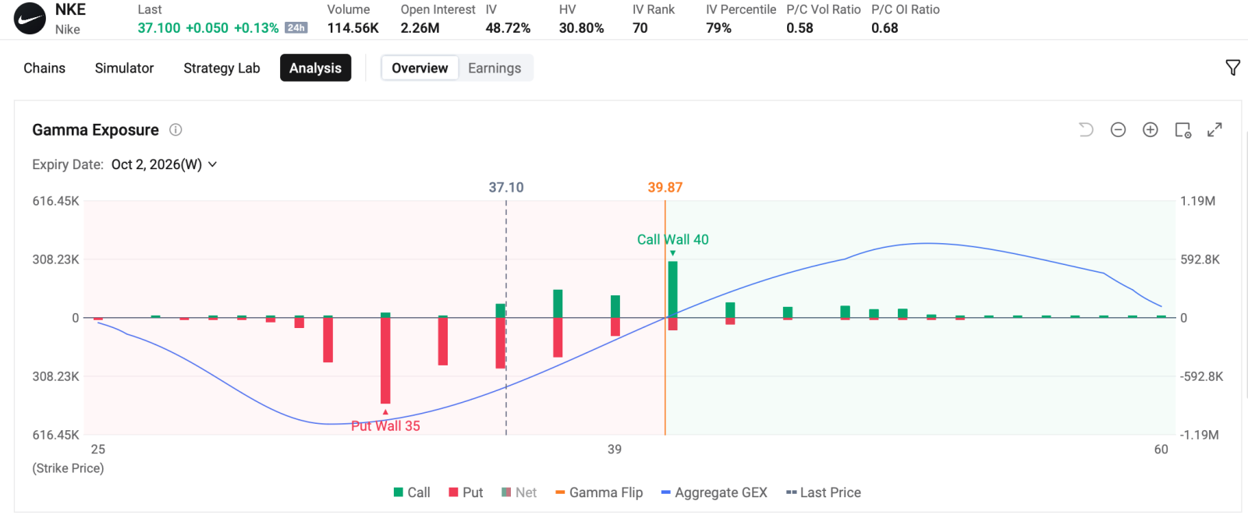Click the IV Percentile value 79%

coord(718,28)
